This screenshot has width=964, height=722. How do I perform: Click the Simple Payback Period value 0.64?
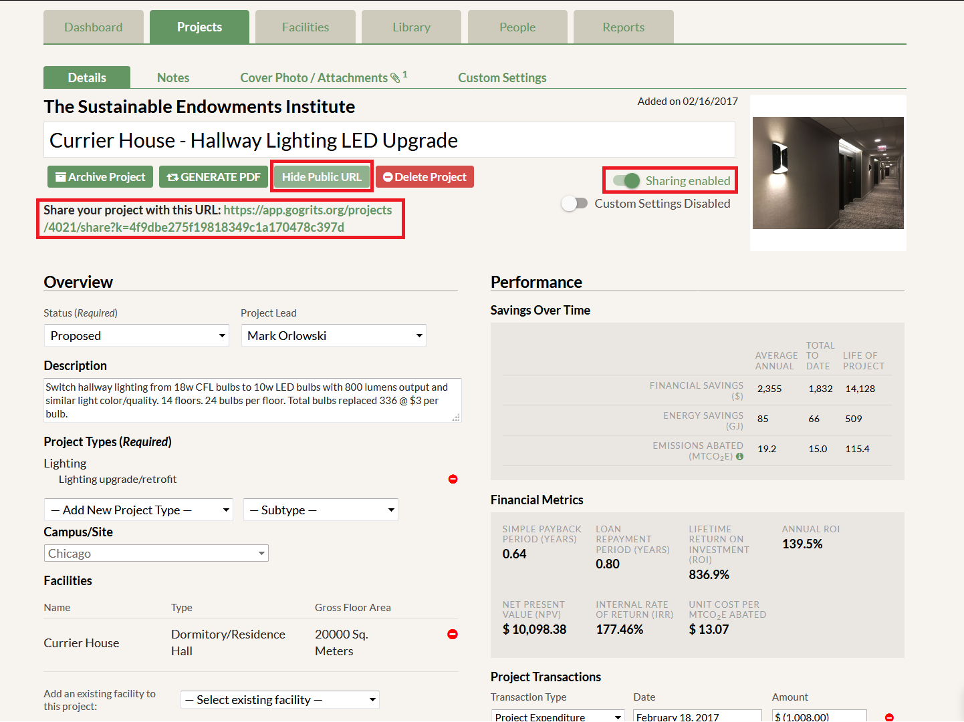[x=514, y=554]
